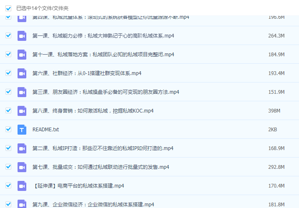Screen dimensions: 299x208
Task: Deselect the README.txt checkbox
Action: tap(8, 129)
